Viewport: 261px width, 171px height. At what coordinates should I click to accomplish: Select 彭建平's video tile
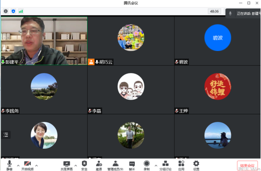(44, 41)
